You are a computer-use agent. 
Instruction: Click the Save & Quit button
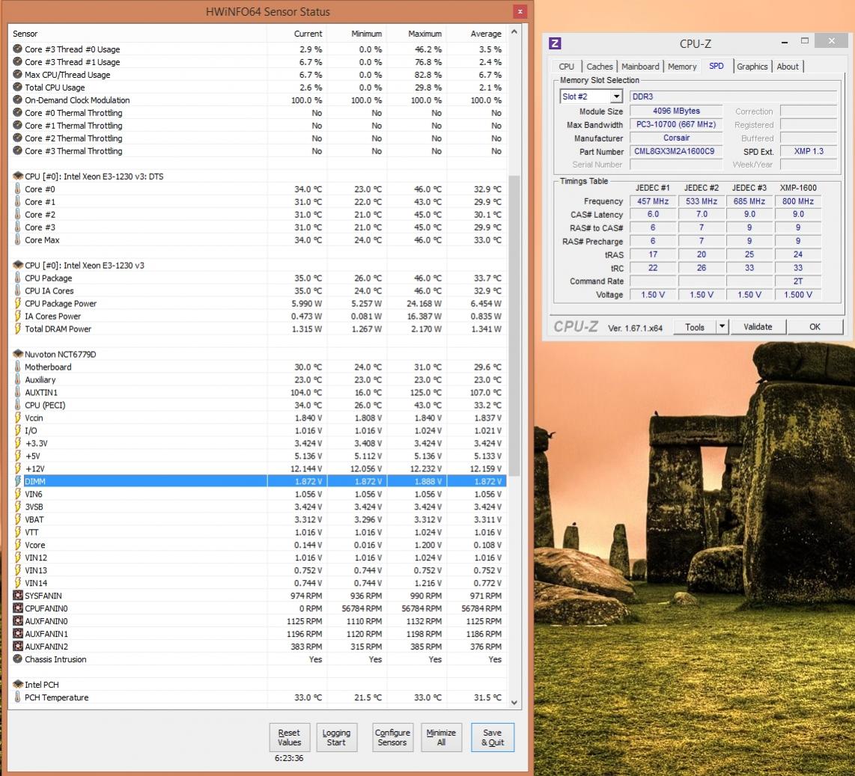tap(493, 737)
